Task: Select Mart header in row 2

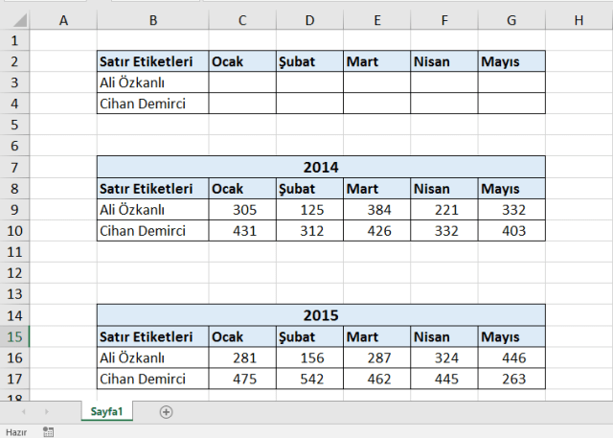Action: pos(376,61)
